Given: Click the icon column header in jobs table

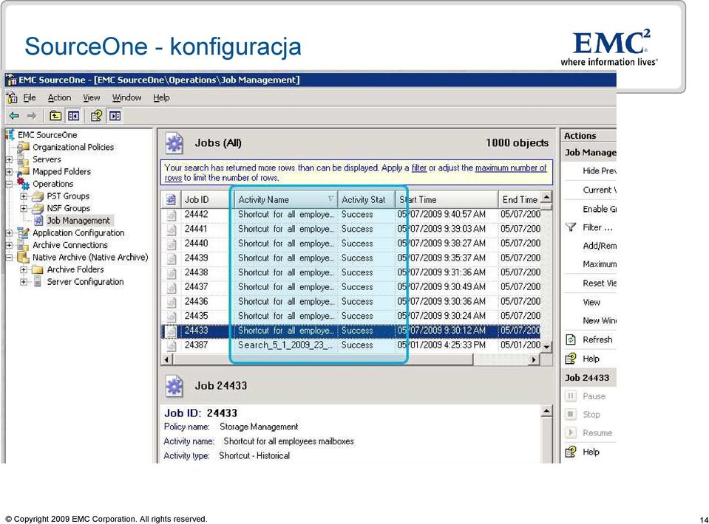Looking at the screenshot, I should [171, 199].
